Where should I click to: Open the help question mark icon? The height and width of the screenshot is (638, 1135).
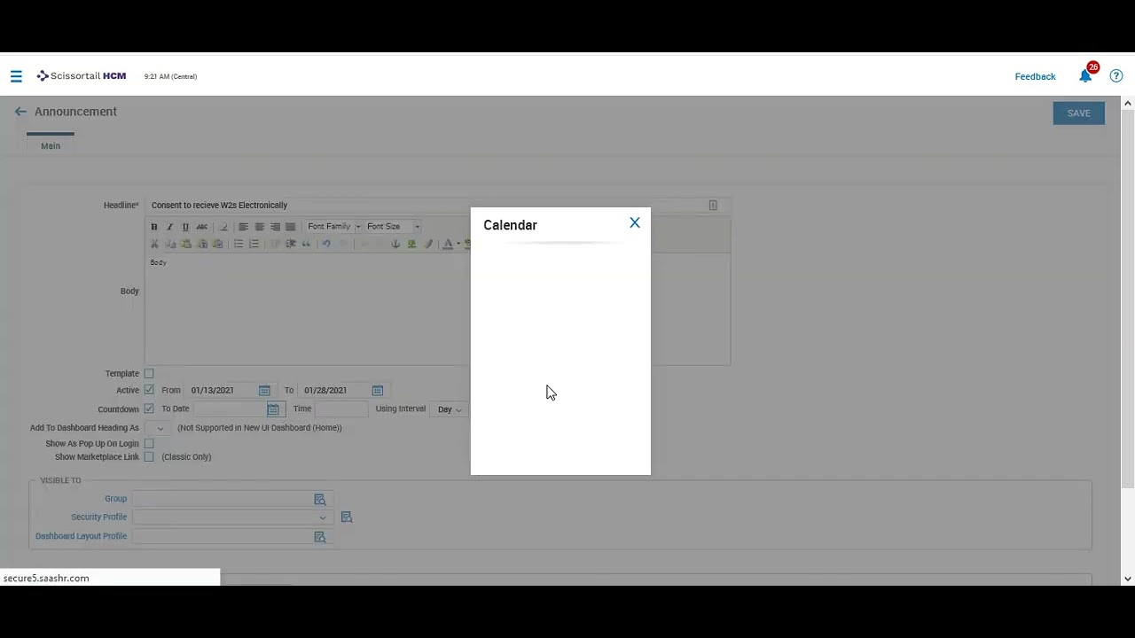pos(1116,76)
